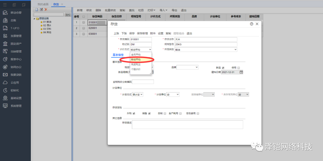Select 02 酒水 in the category tree

[x=47, y=25]
